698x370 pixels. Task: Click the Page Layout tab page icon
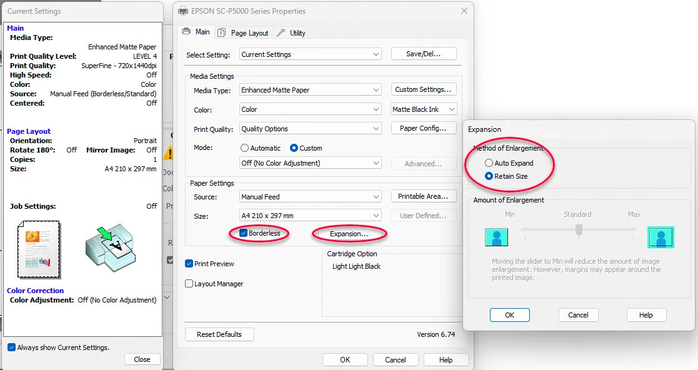[221, 32]
